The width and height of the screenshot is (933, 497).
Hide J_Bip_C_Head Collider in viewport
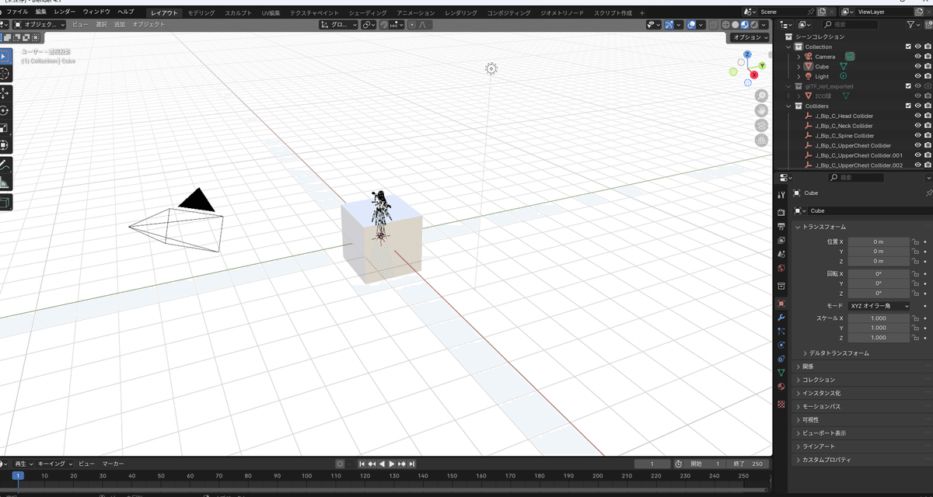point(918,116)
